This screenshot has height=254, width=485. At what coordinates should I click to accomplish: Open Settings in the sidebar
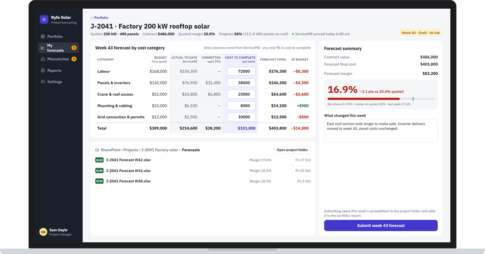pos(58,82)
